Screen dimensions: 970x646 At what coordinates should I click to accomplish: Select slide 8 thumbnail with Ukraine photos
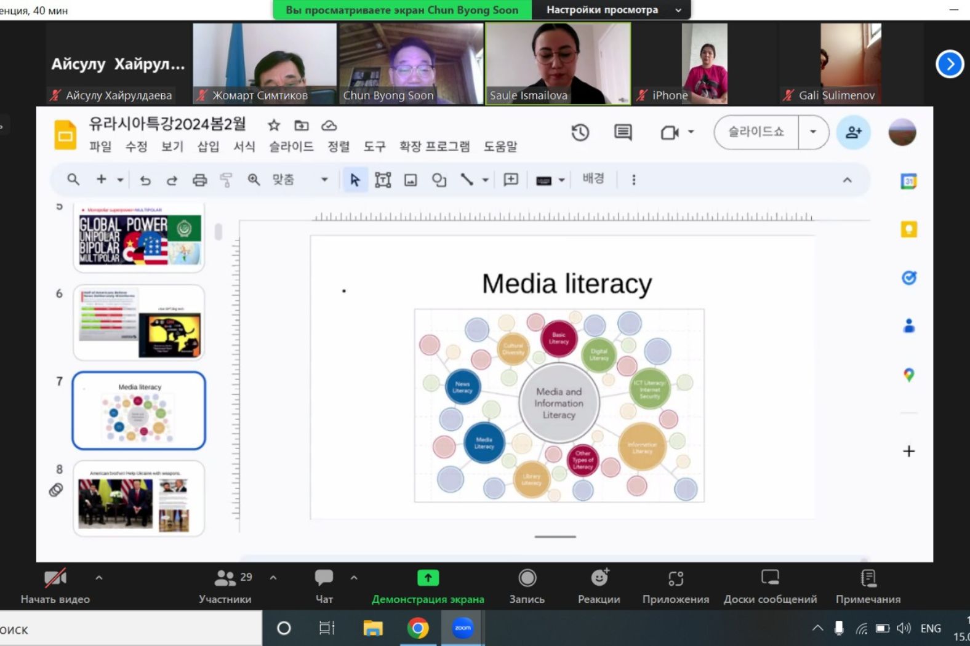click(139, 498)
